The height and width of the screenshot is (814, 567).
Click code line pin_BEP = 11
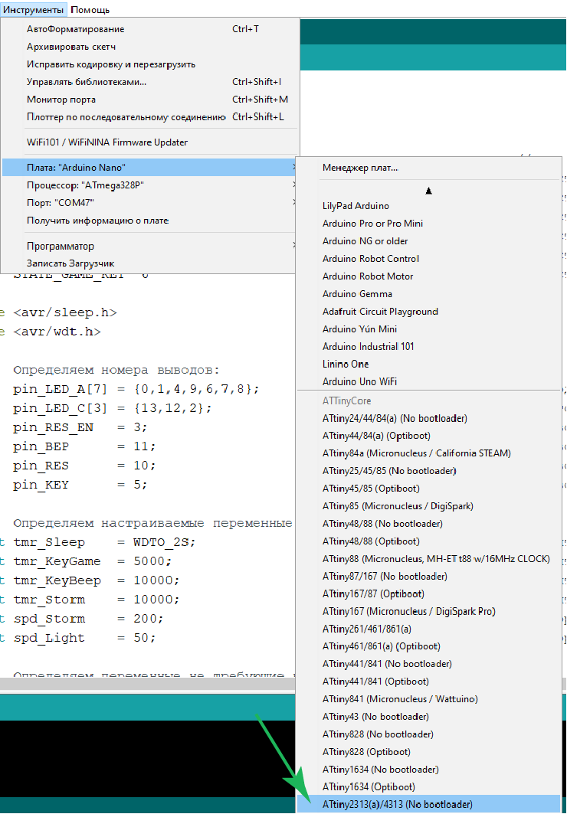click(x=84, y=447)
